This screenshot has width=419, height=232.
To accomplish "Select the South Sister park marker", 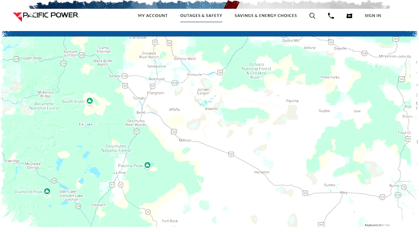I will (x=90, y=101).
